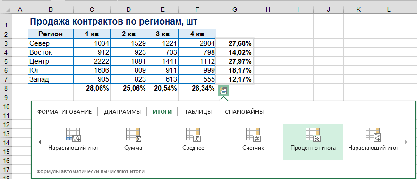Select column J header
Viewport: 417px width, 179px height.
coord(328,9)
